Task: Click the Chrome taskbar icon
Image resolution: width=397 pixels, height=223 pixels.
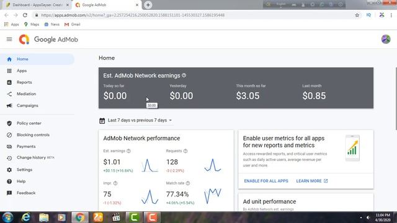Action: coord(80,217)
